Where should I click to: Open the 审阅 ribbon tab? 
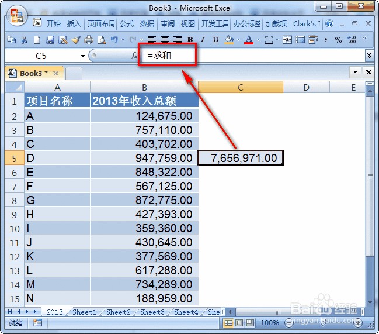(x=168, y=24)
